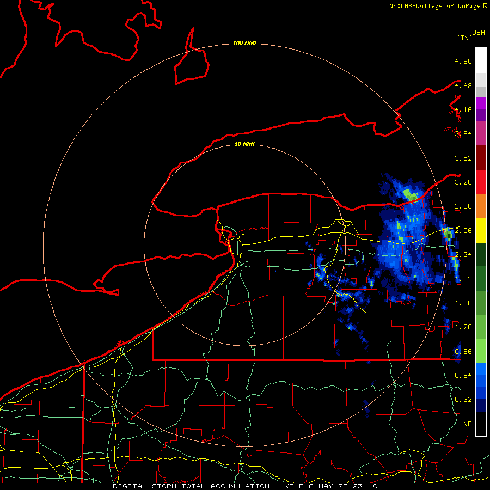Pick the bright red swatch beside 3.20
Image resolution: width=490 pixels, height=490 pixels.
click(481, 182)
